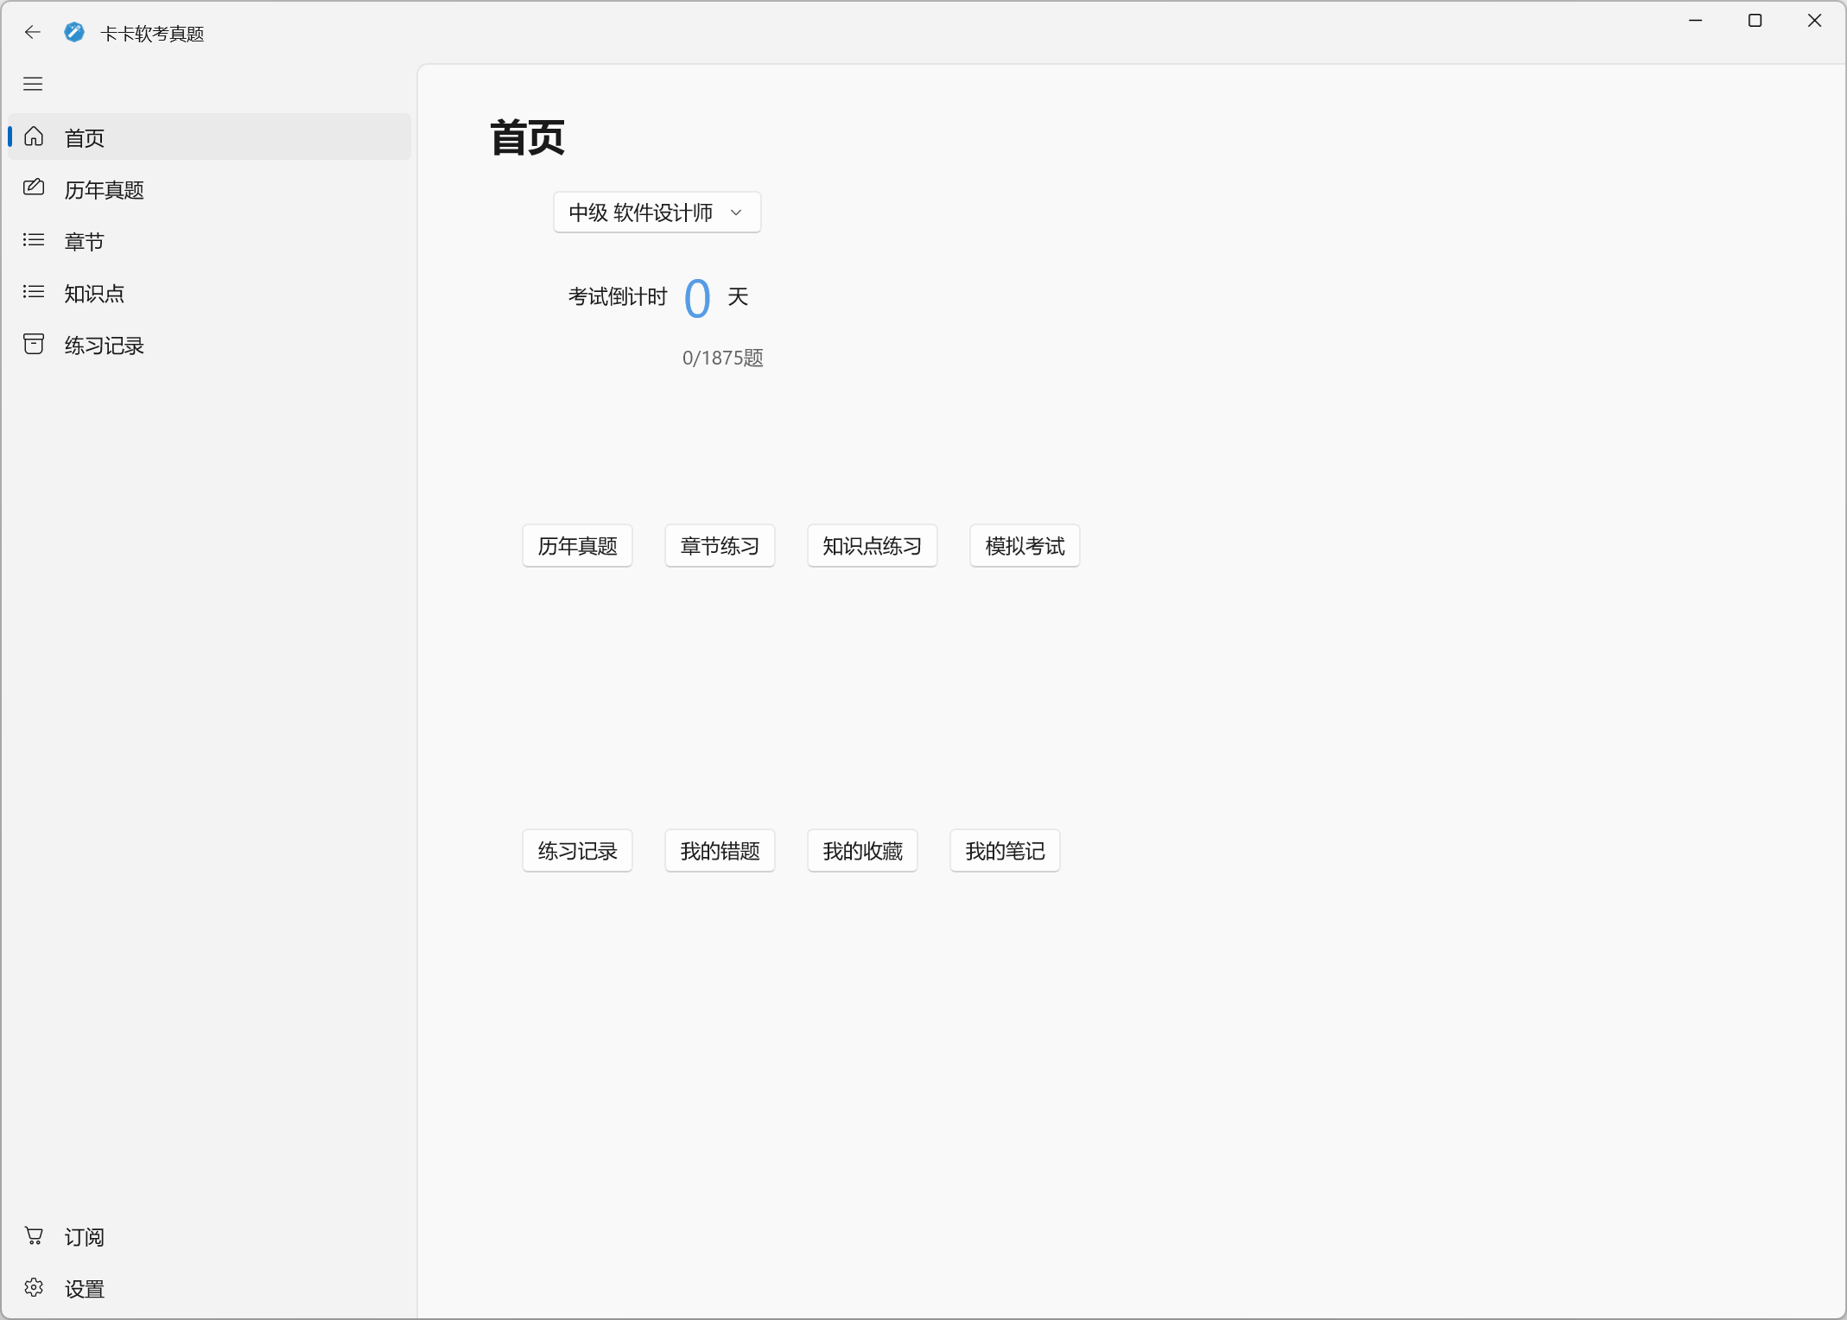
Task: Click the home icon in sidebar
Action: 34,136
